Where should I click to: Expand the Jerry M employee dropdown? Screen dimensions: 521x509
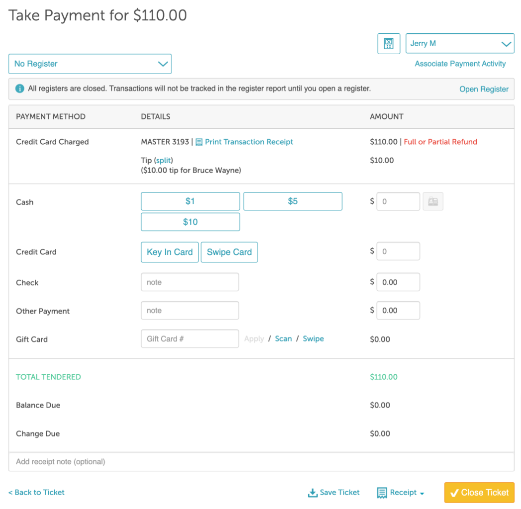460,44
